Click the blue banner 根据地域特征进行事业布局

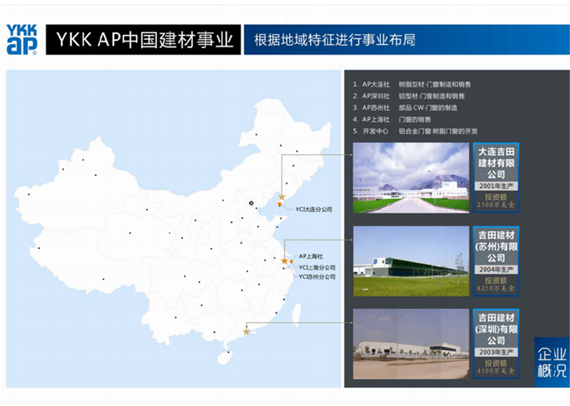click(x=407, y=40)
